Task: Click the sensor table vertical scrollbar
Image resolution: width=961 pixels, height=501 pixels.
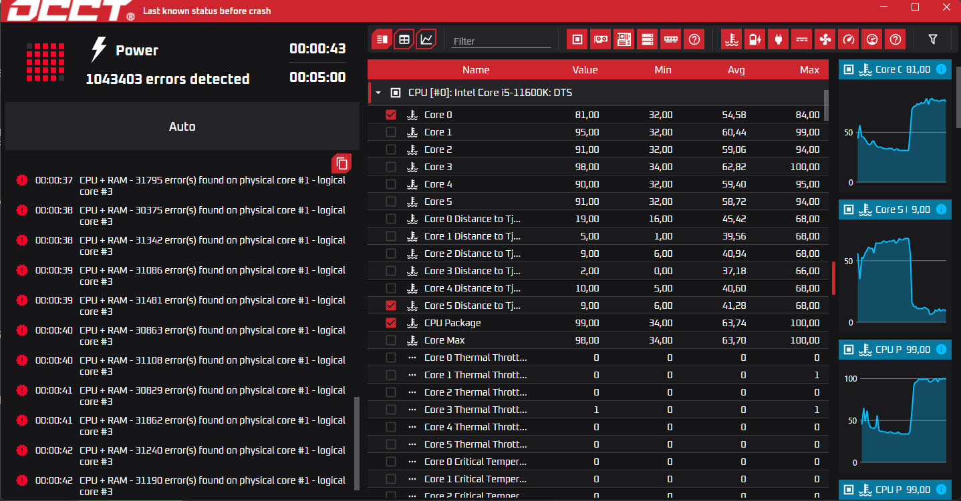Action: pyautogui.click(x=826, y=105)
